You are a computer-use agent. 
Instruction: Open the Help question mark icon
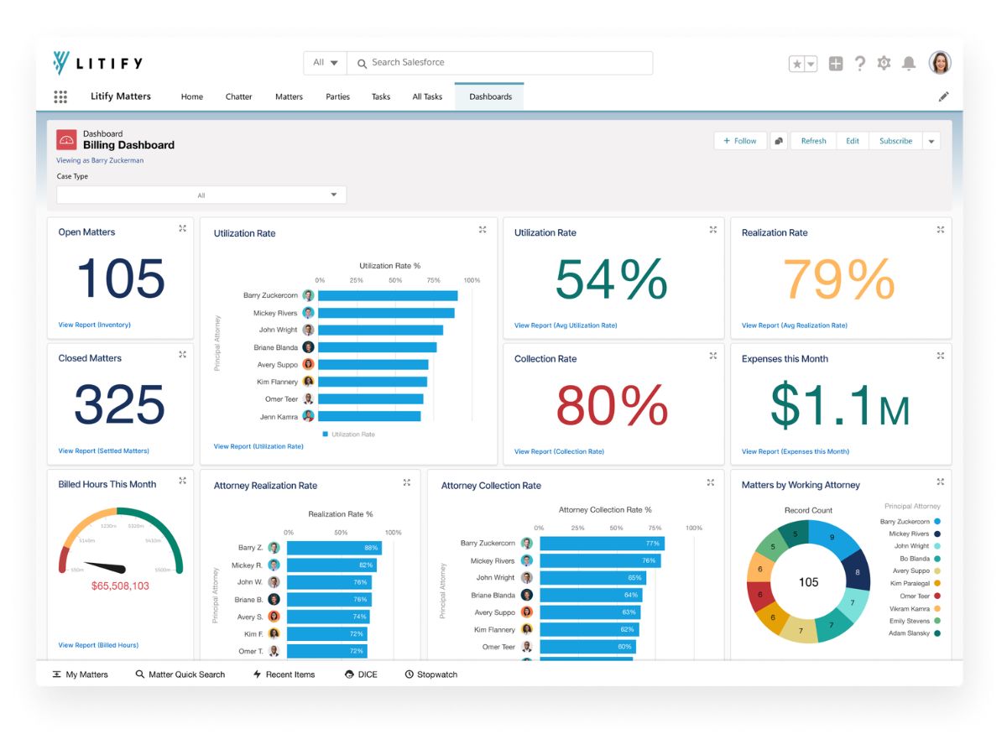click(x=860, y=63)
